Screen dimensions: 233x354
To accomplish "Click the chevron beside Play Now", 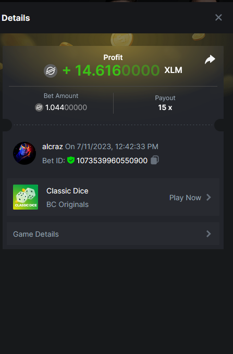I will point(209,197).
